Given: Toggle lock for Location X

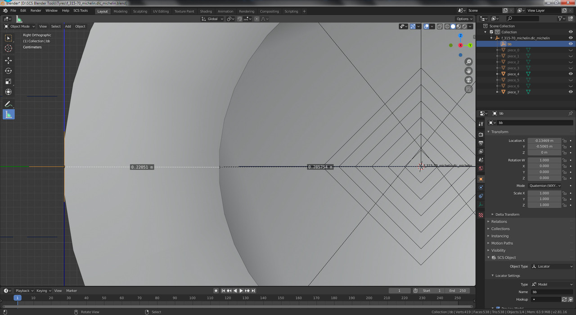Looking at the screenshot, I should [x=564, y=141].
